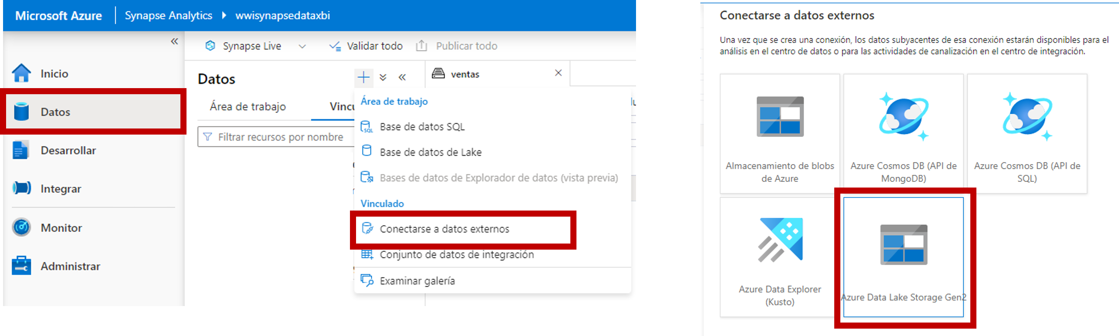Click the Área de trabajo menu heading
Image resolution: width=1119 pixels, height=336 pixels.
tap(394, 102)
